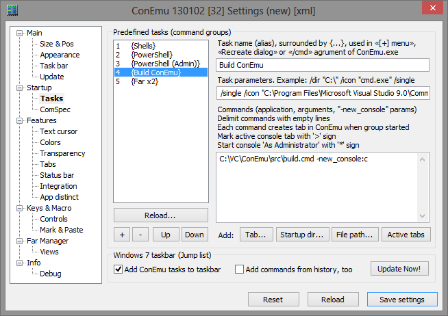This screenshot has width=448, height=316.
Task: Select the Far Manager tree item
Action: [x=47, y=241]
